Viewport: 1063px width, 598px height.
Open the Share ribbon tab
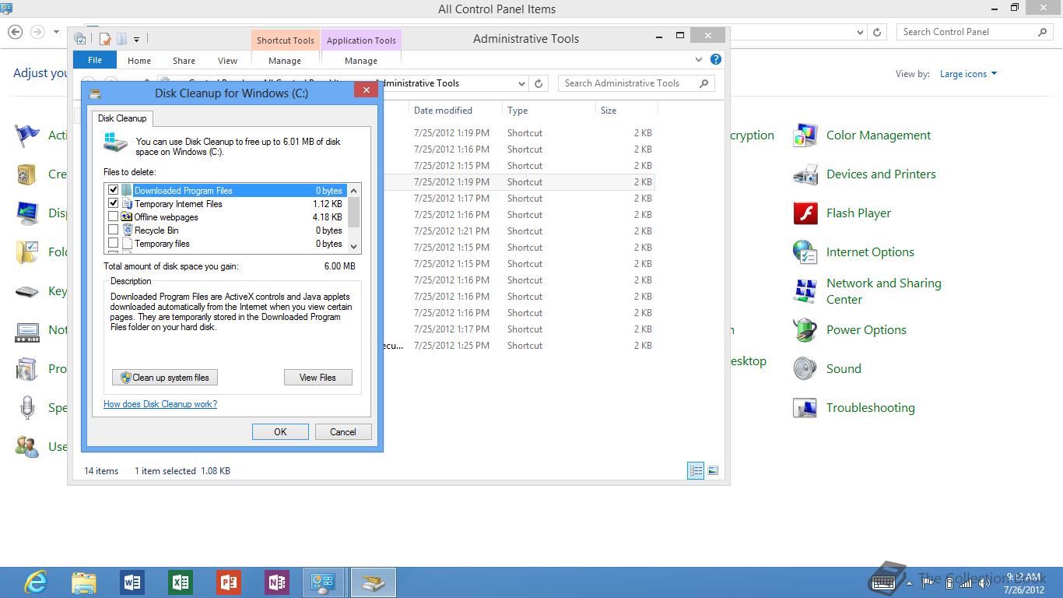point(184,60)
